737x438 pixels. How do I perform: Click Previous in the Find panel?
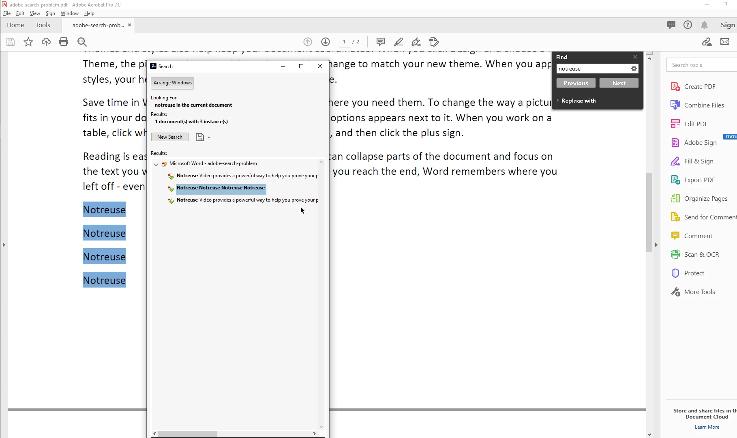tap(576, 83)
